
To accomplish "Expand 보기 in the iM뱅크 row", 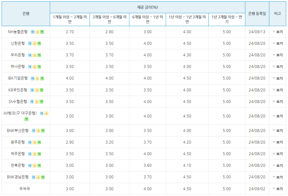I will point(277,116).
